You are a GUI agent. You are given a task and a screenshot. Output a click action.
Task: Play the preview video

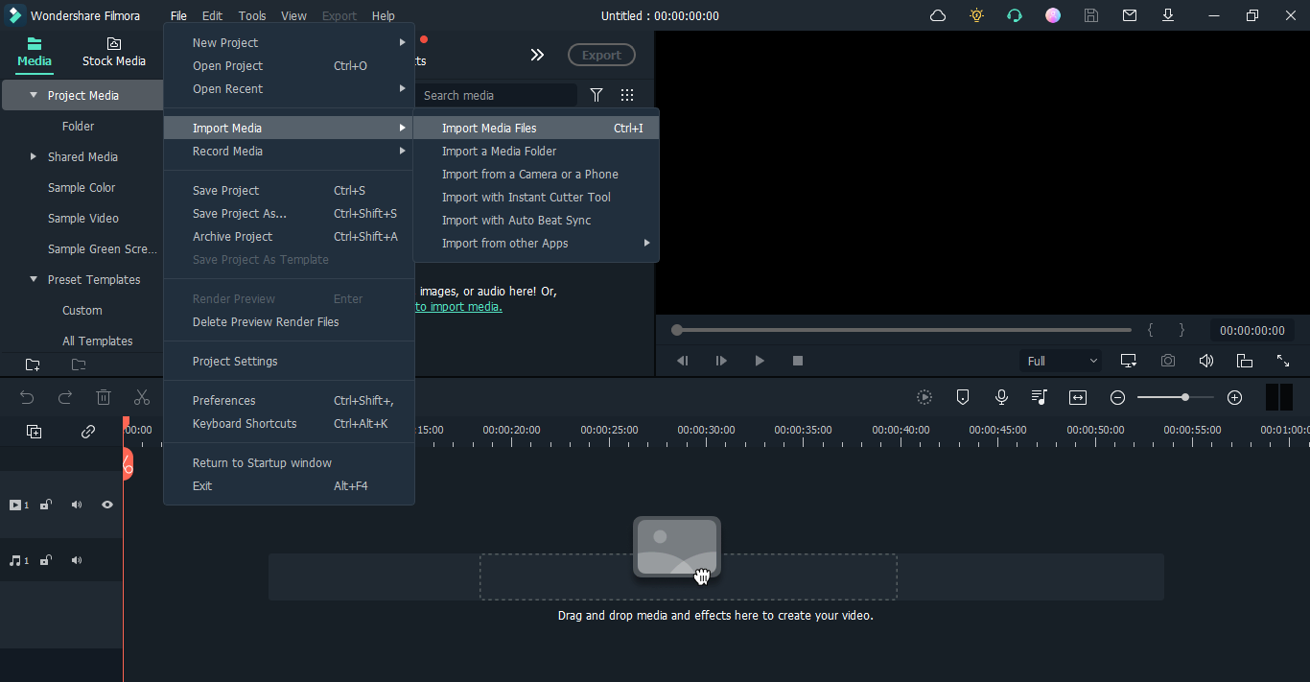760,361
